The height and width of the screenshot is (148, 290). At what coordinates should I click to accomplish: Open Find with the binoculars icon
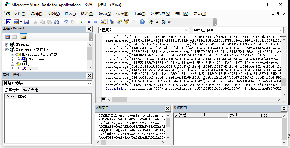(x=56, y=22)
